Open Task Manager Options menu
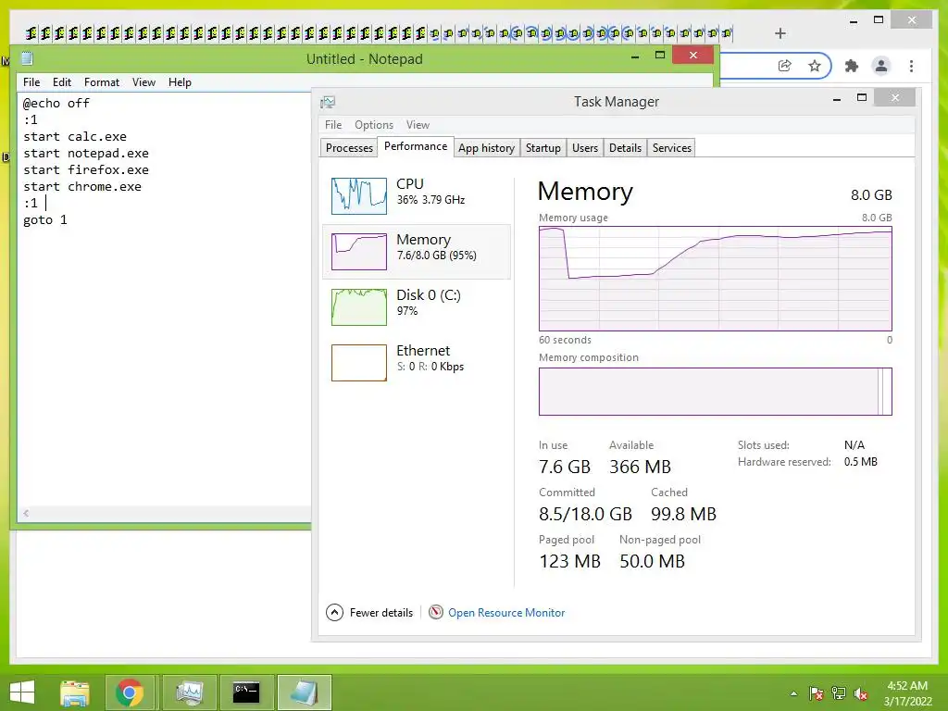This screenshot has height=711, width=948. tap(374, 125)
